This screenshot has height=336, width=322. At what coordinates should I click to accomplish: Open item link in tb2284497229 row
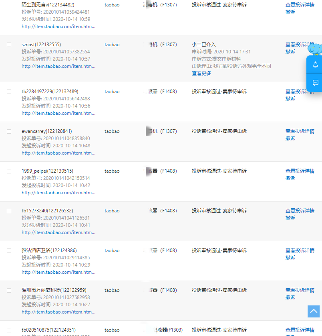click(x=58, y=113)
